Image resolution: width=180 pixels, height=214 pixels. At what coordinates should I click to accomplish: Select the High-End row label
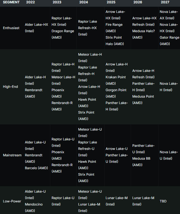(10, 87)
